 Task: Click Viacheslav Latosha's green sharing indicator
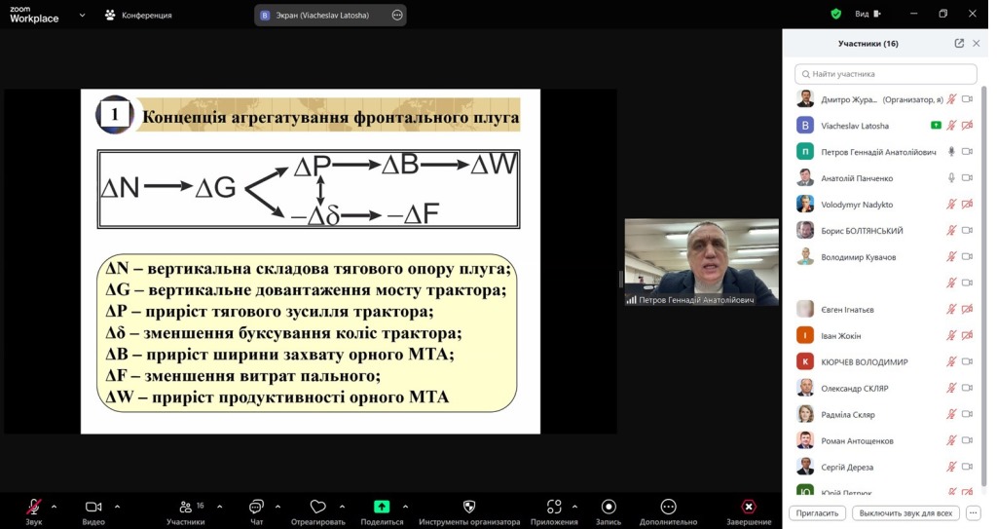(x=936, y=126)
